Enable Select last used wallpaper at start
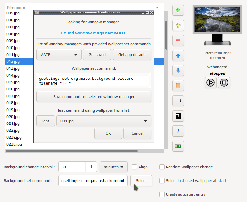This screenshot has height=202, width=247. pyautogui.click(x=162, y=181)
